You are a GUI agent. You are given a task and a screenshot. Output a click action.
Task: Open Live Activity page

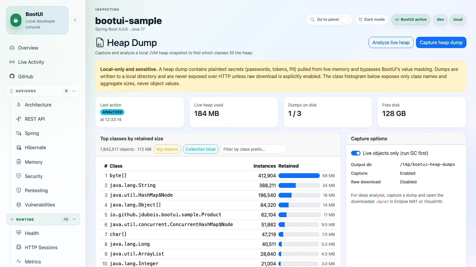click(43, 62)
